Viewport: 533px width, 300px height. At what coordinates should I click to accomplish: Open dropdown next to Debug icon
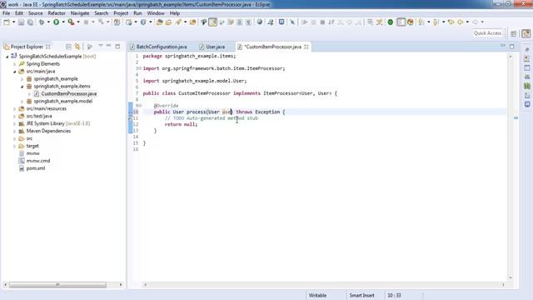48,22
